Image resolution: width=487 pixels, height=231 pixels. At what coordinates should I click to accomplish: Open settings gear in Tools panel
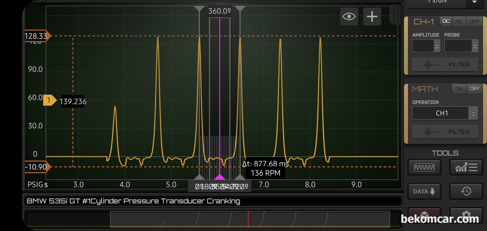pyautogui.click(x=466, y=215)
